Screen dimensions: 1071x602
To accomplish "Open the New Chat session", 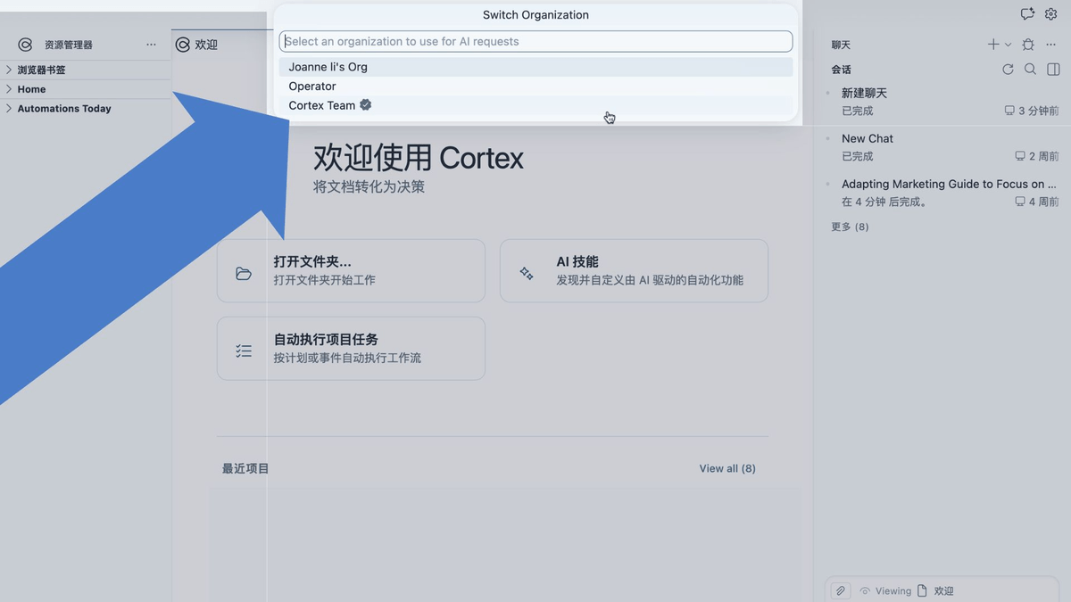I will click(942, 147).
